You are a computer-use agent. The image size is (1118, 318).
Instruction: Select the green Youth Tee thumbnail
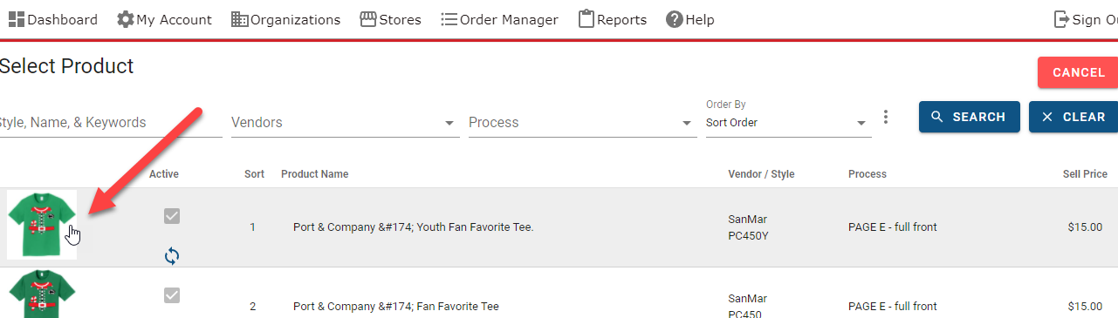[42, 225]
